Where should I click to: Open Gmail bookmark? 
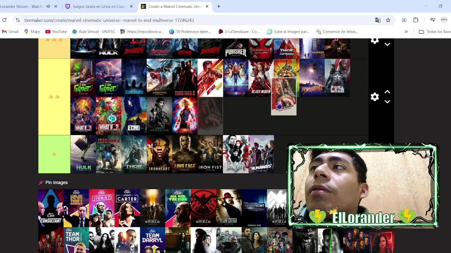point(10,32)
